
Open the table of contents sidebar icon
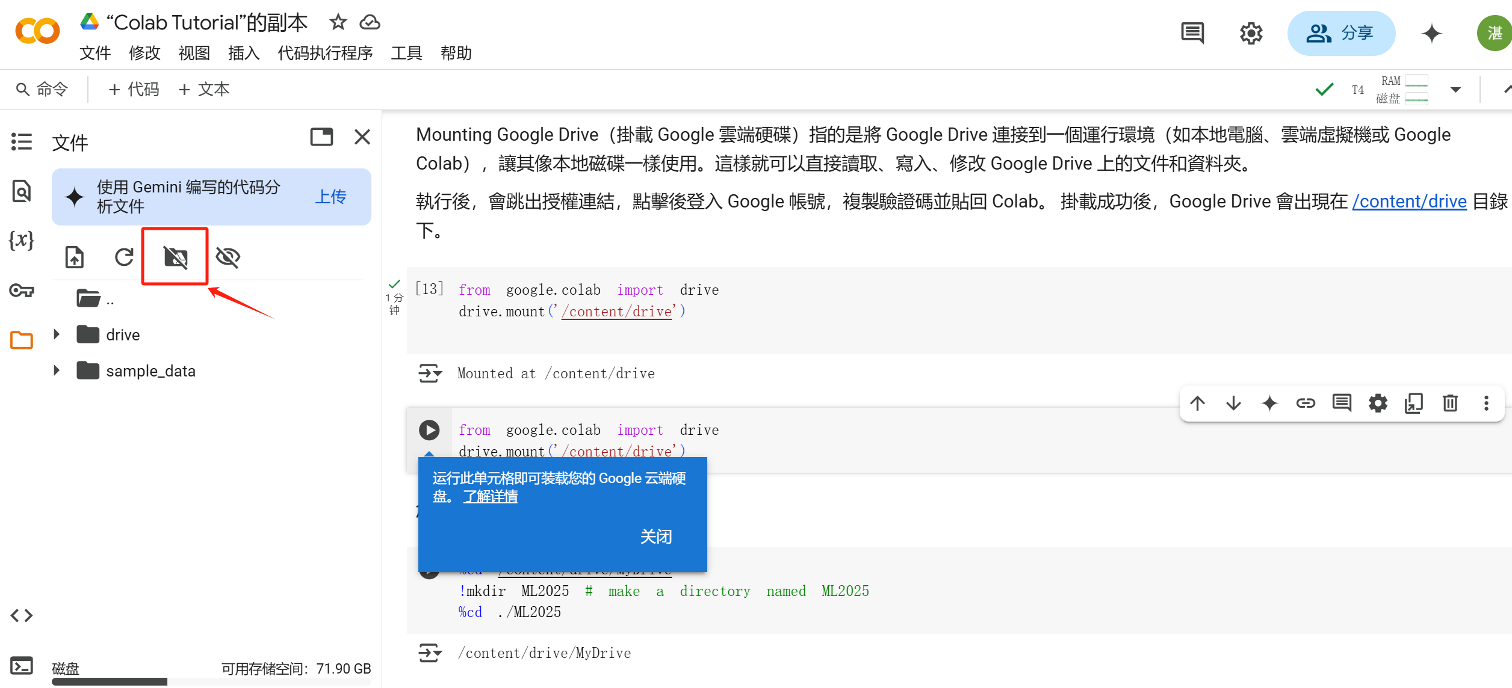tap(22, 142)
